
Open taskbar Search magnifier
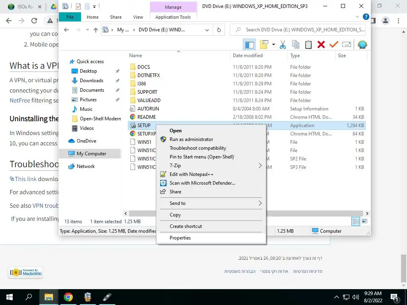click(x=29, y=297)
